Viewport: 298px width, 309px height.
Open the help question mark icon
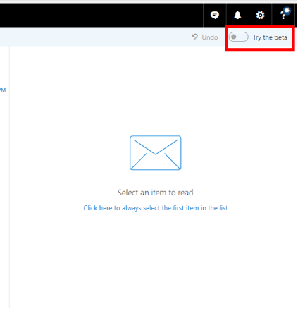pos(283,16)
